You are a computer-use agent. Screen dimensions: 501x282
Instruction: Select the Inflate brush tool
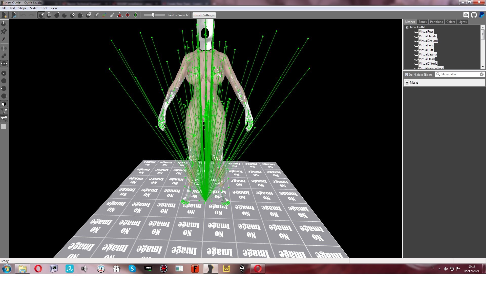[x=57, y=15]
